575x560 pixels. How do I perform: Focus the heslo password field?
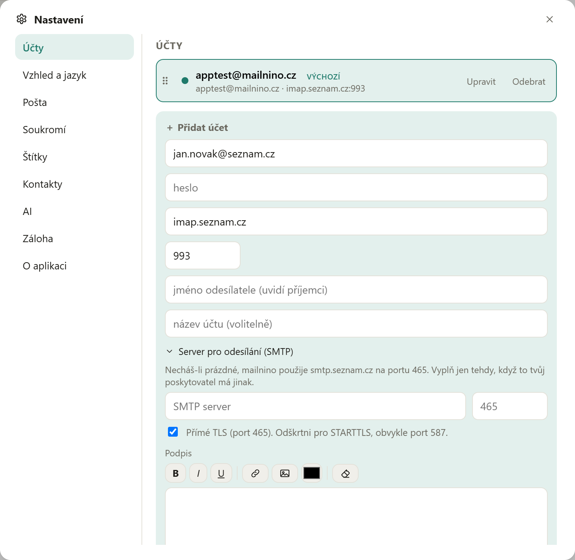(x=356, y=187)
